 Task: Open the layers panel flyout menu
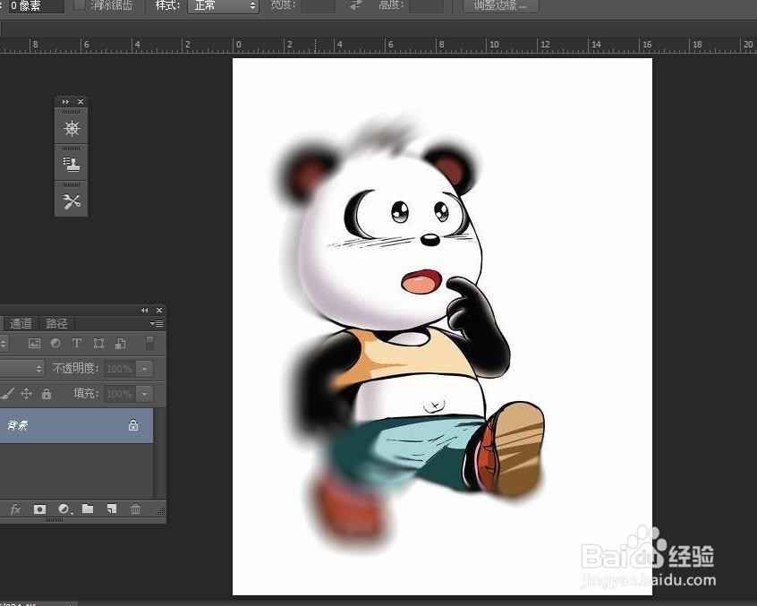click(157, 323)
